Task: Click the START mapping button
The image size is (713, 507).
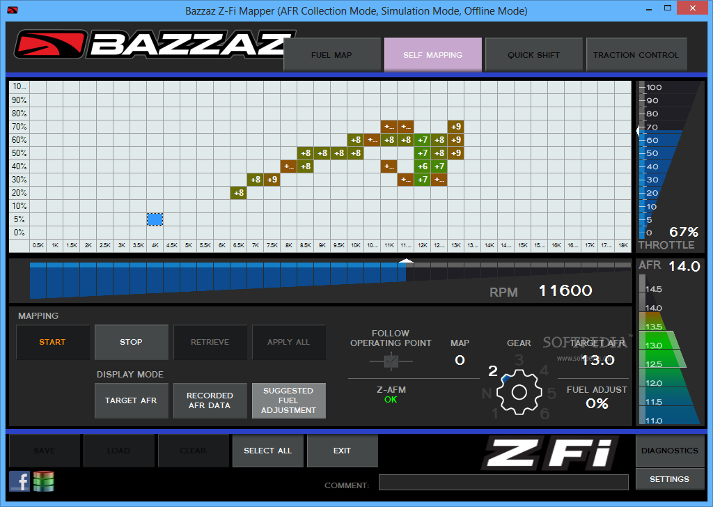Action: coord(52,342)
